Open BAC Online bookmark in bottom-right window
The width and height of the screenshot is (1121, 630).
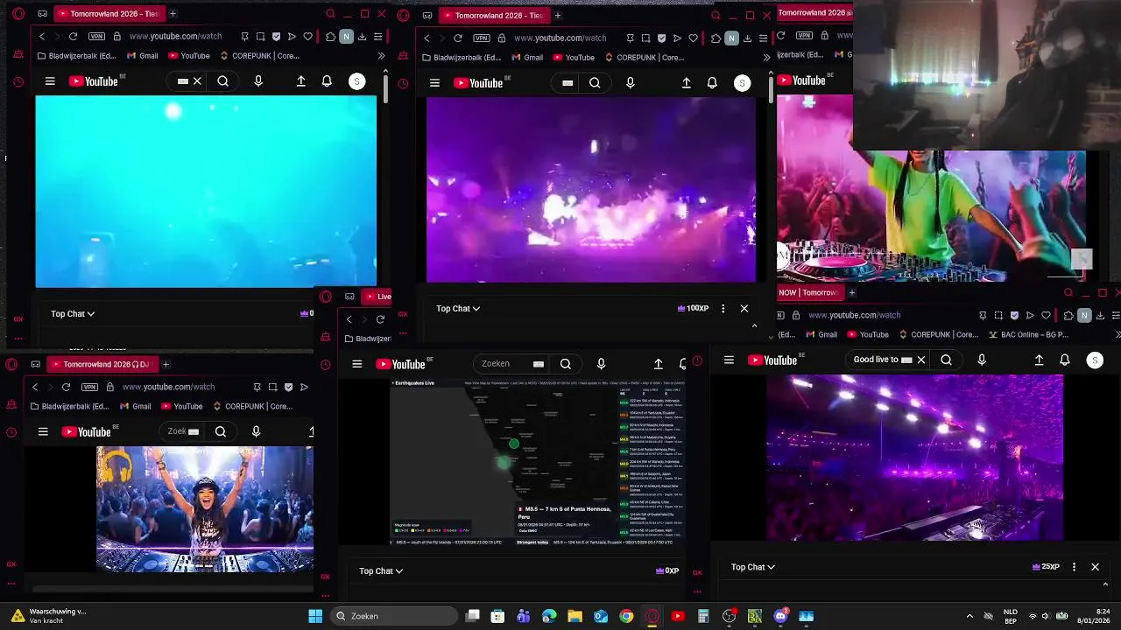pyautogui.click(x=1028, y=334)
